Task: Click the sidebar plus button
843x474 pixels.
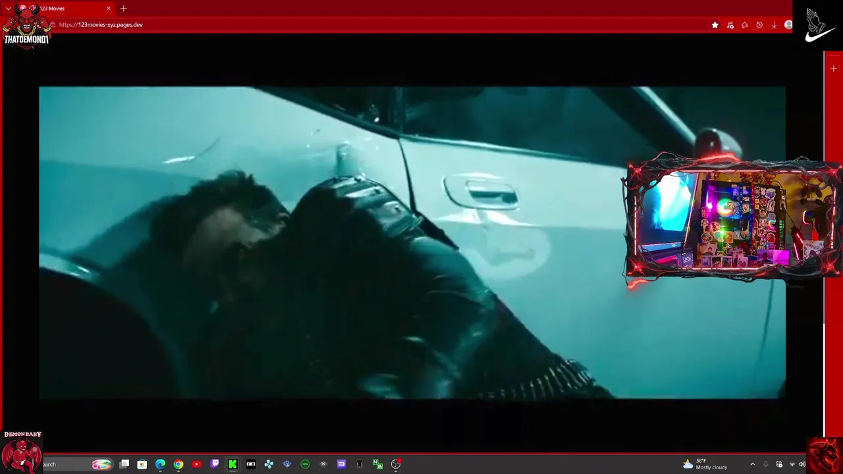Action: [x=834, y=68]
